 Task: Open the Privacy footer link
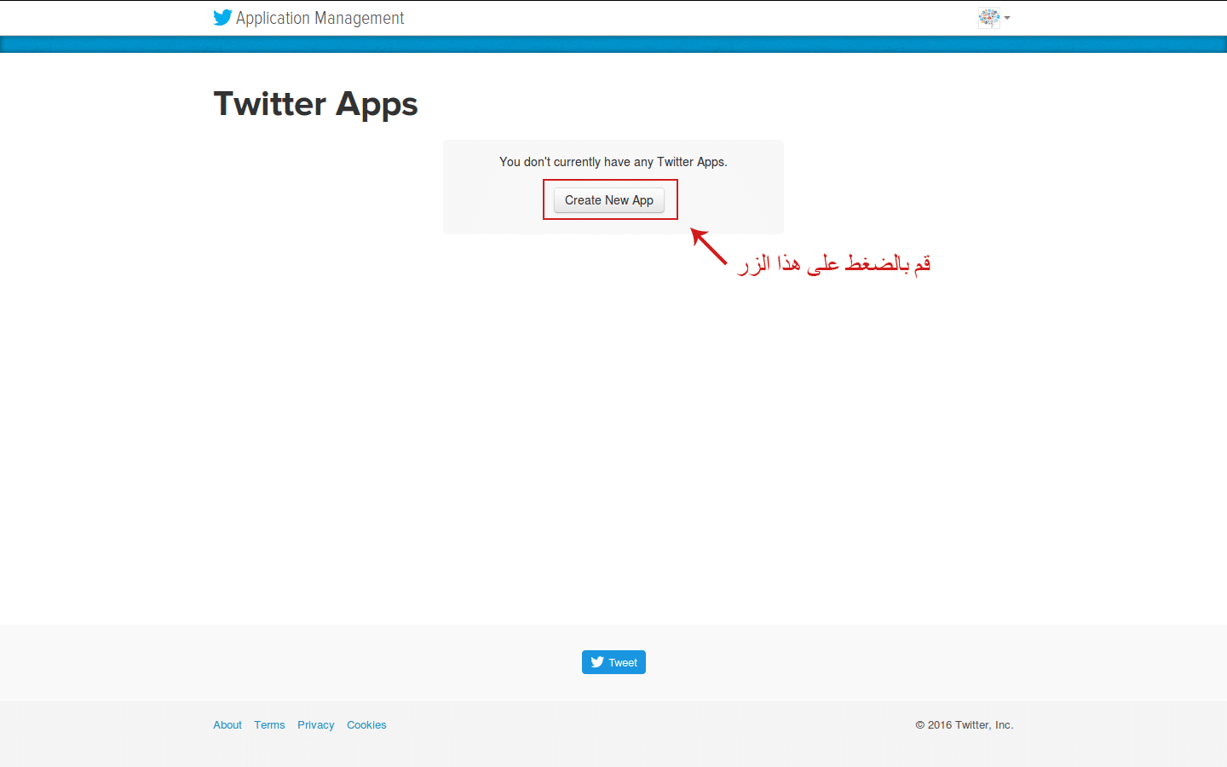pyautogui.click(x=316, y=725)
